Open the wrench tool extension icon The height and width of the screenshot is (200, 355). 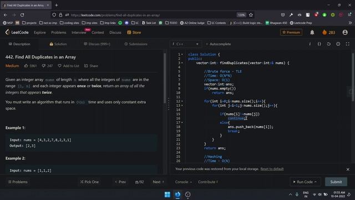[291, 15]
